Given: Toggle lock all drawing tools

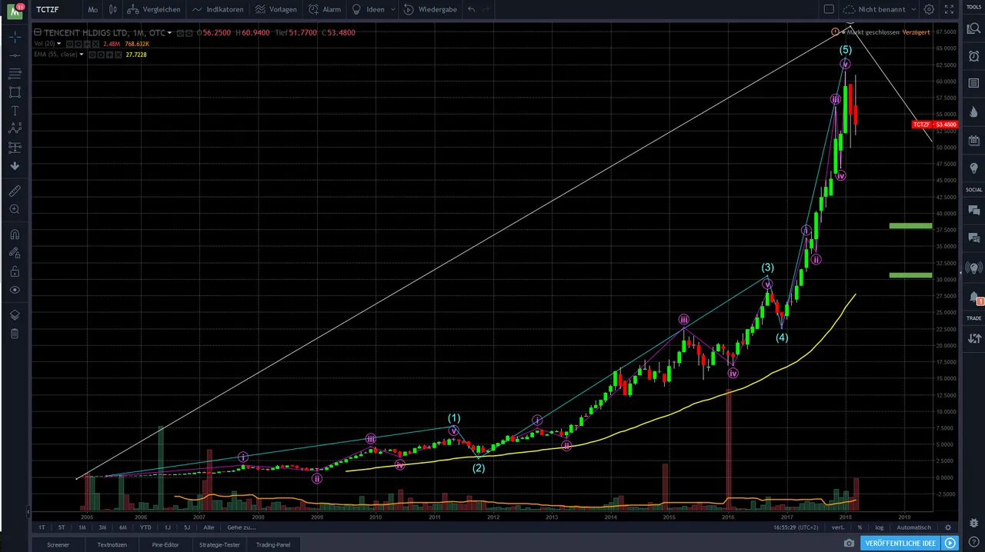Looking at the screenshot, I should tap(15, 271).
